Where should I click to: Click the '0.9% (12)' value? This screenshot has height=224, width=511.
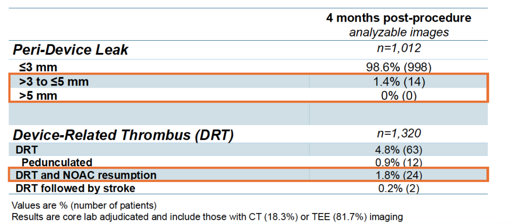[398, 162]
